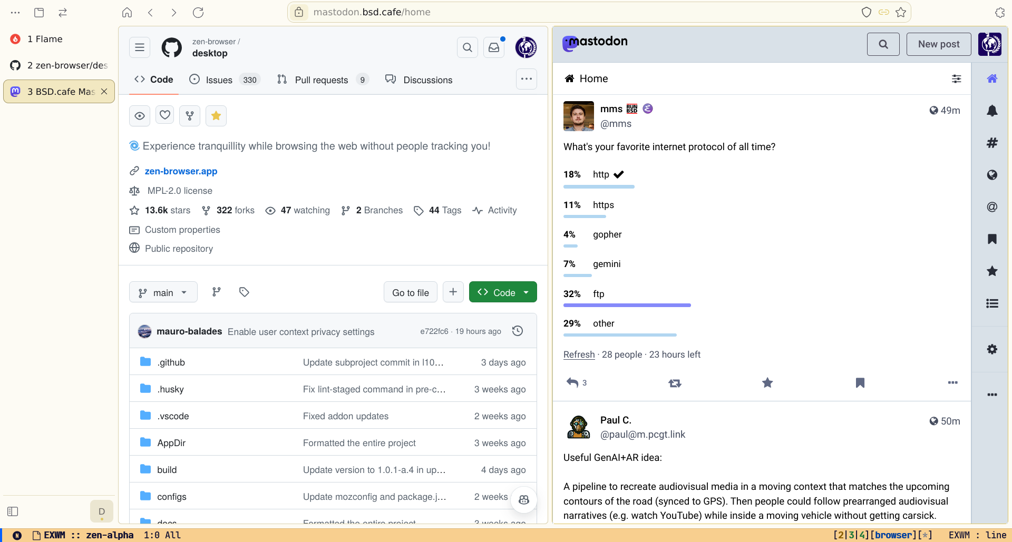Open Mastodon bookmarks in side navigation
Viewport: 1012px width, 542px height.
click(x=992, y=239)
